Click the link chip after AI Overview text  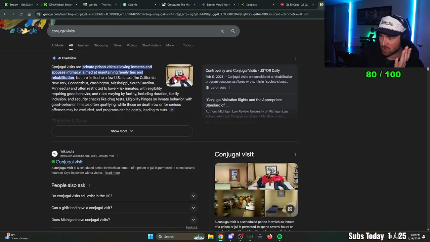pyautogui.click(x=172, y=110)
